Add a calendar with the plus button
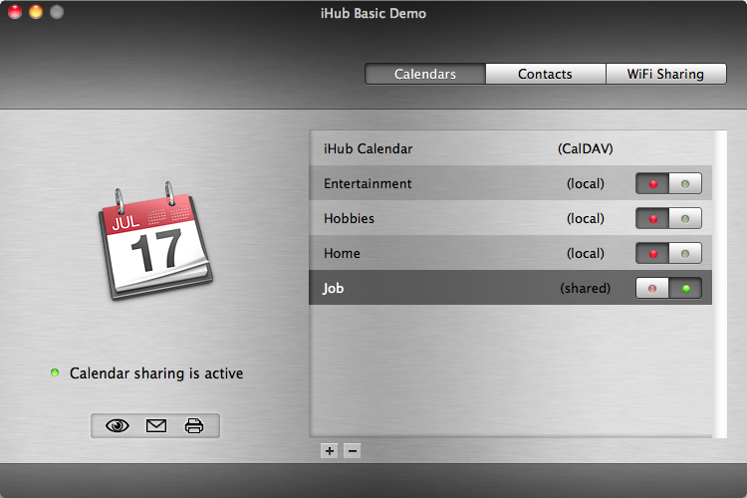The width and height of the screenshot is (747, 498). click(330, 451)
